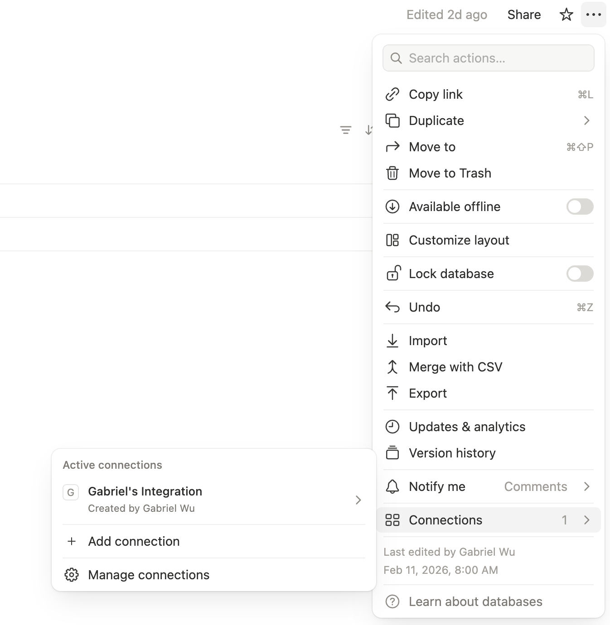
Task: Click the star icon to favorite page
Action: [x=566, y=15]
